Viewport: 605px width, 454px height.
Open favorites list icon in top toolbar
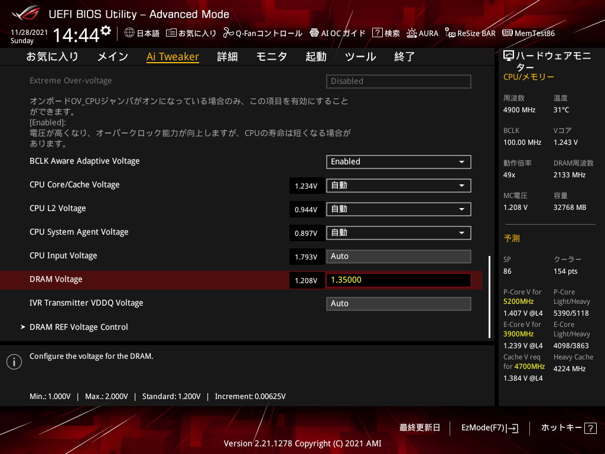(x=171, y=33)
